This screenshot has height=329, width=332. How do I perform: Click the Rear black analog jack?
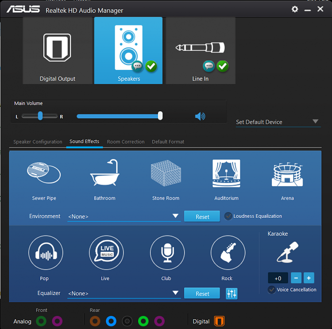pos(127,321)
